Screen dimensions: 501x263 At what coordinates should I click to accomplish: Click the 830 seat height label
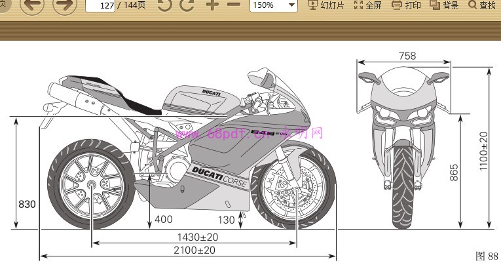(27, 204)
